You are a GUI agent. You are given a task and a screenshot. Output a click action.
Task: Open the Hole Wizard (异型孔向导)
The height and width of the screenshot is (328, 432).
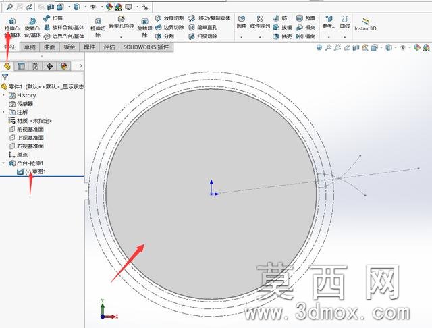pos(122,23)
